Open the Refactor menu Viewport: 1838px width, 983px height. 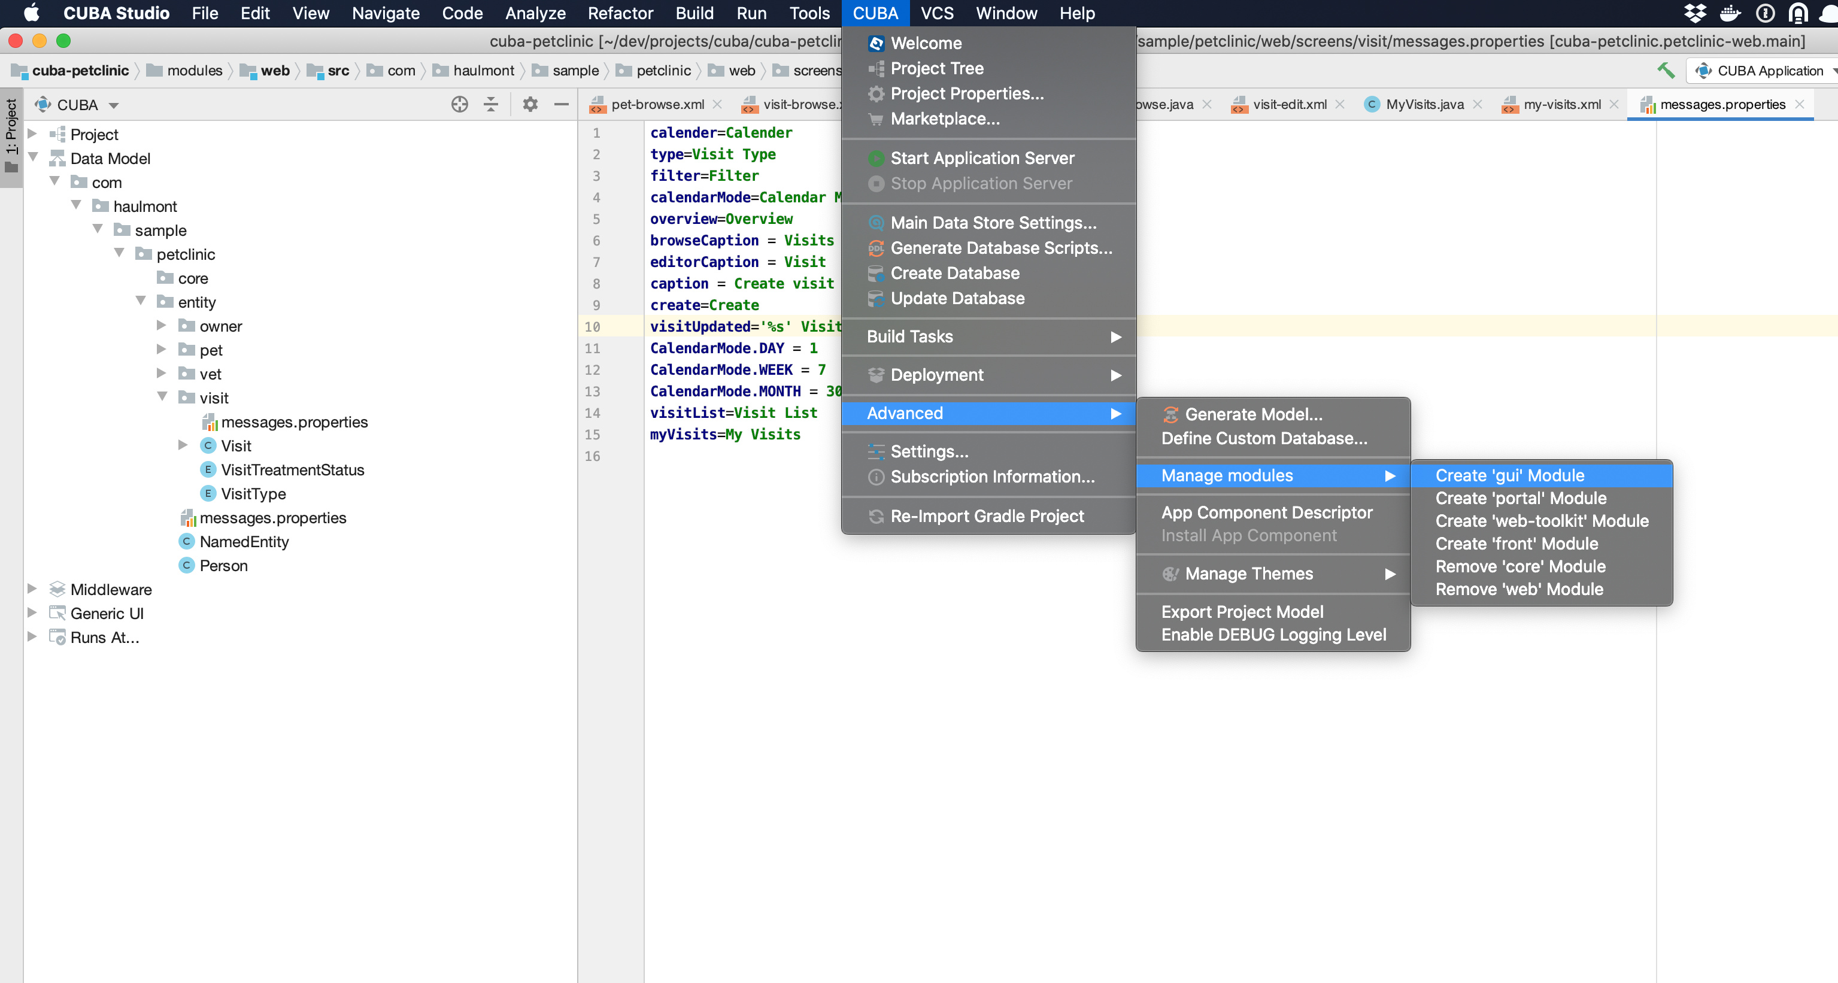(x=620, y=14)
